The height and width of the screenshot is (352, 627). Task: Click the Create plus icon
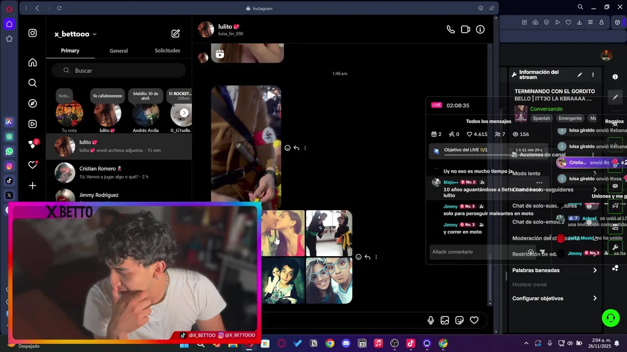pyautogui.click(x=32, y=186)
